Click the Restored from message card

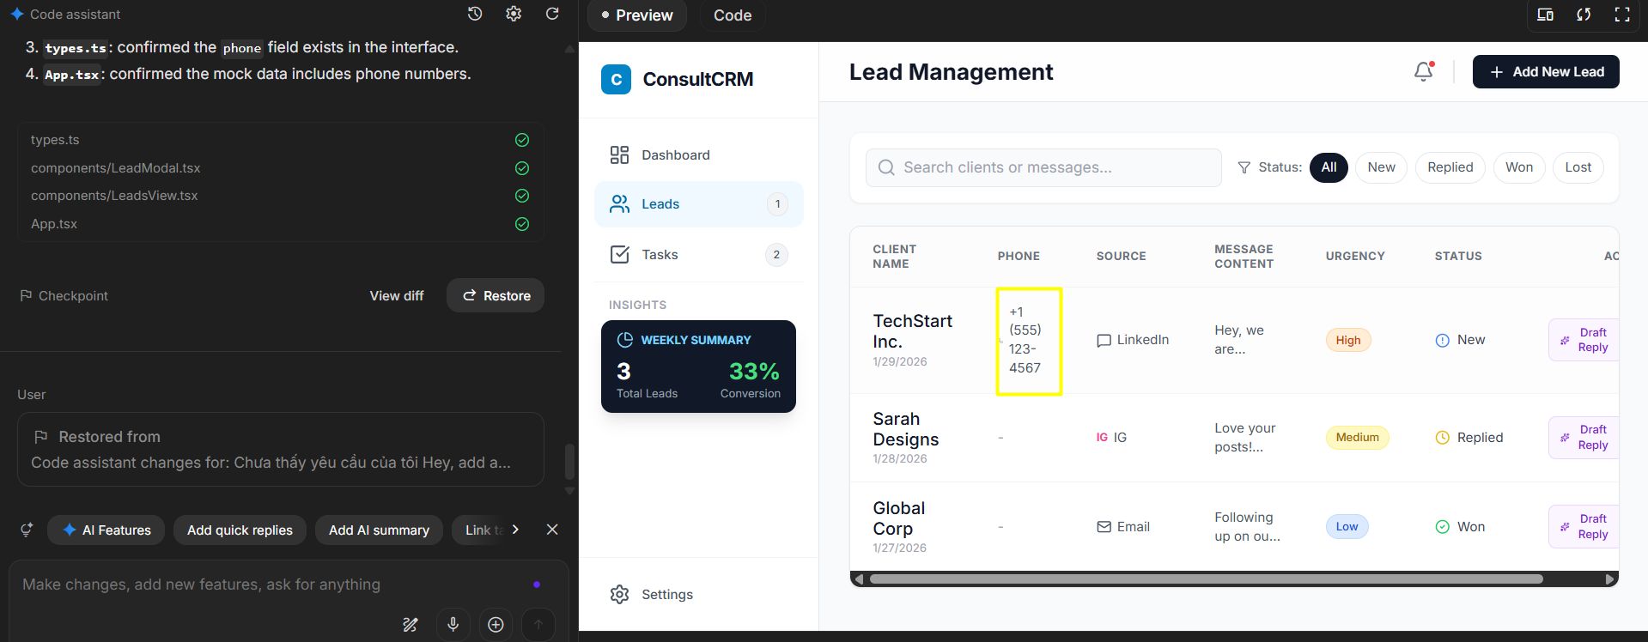(280, 450)
